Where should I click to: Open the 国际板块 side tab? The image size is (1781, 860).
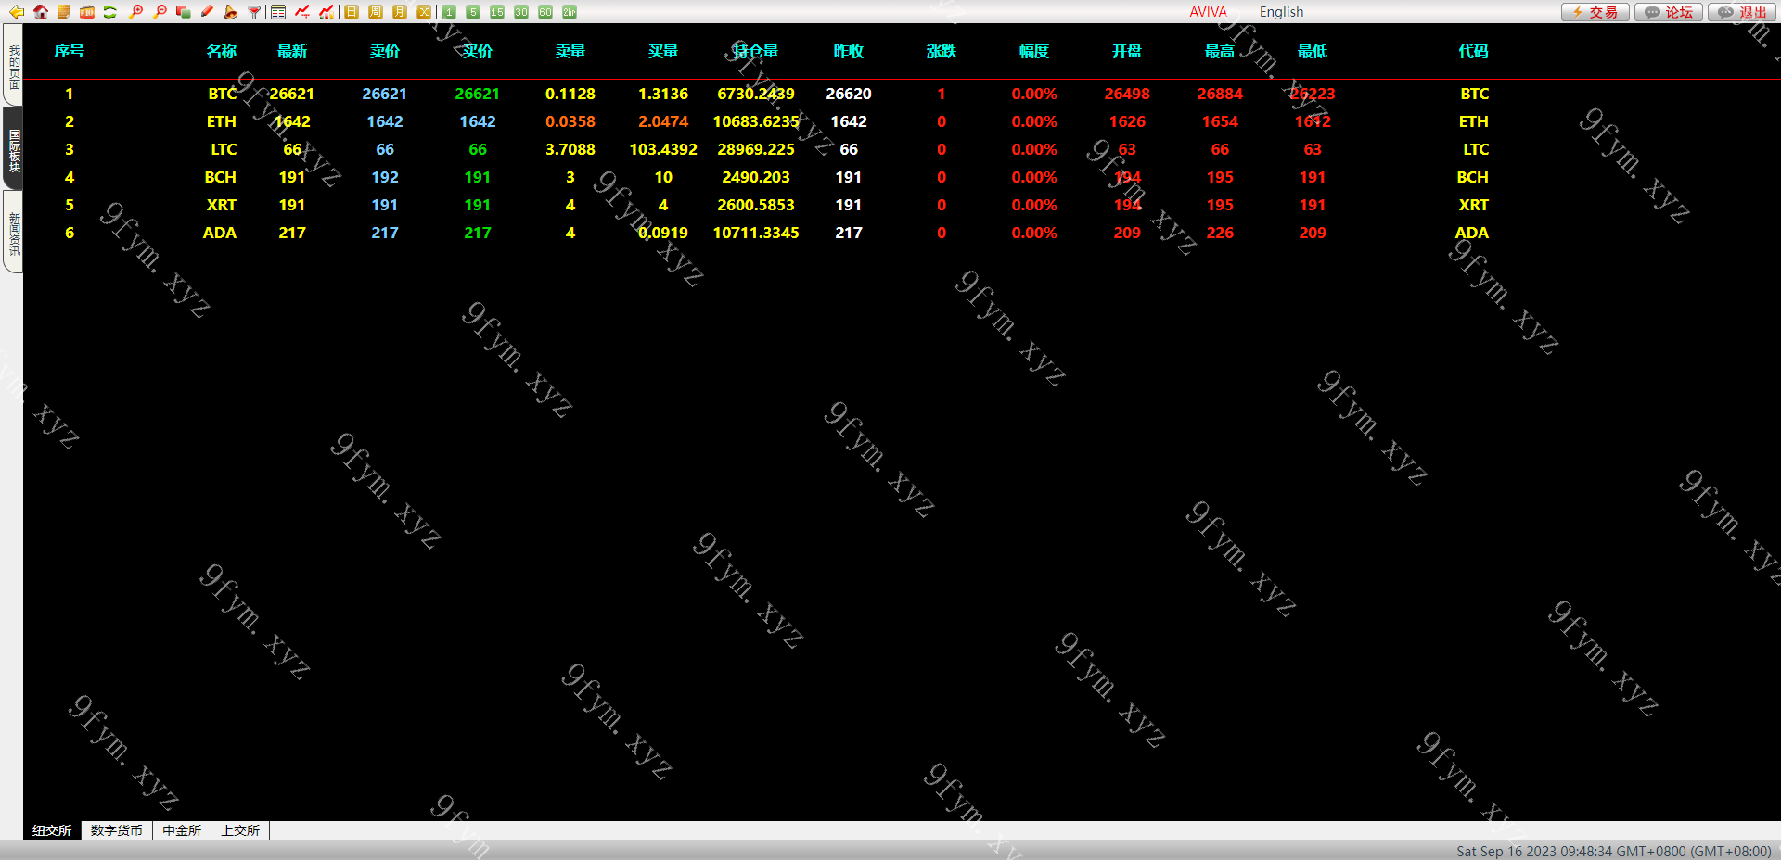point(13,150)
